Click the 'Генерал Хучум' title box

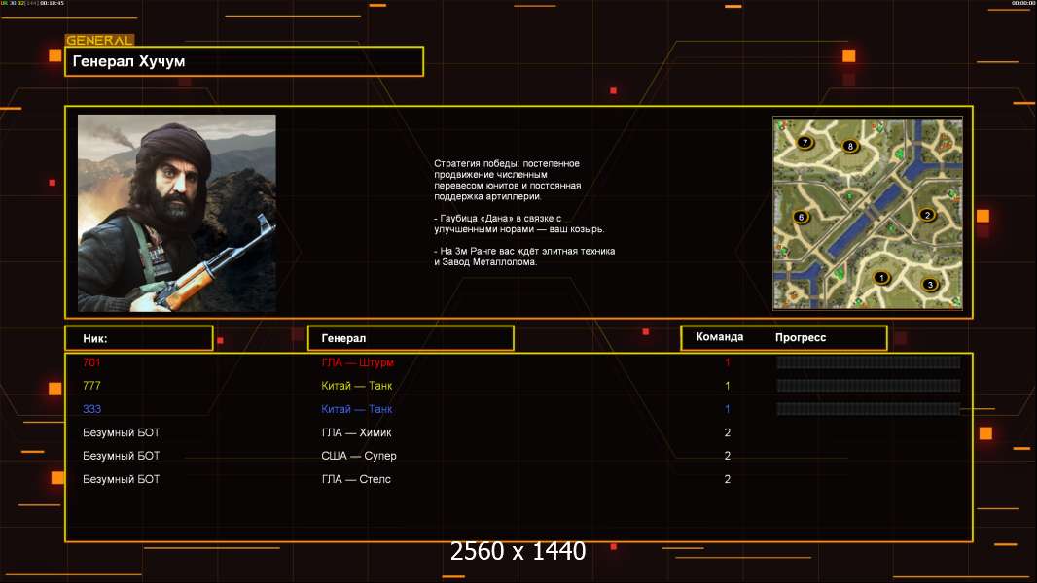(244, 61)
